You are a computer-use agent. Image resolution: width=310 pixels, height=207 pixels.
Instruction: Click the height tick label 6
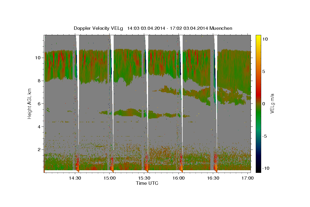pyautogui.click(x=39, y=104)
